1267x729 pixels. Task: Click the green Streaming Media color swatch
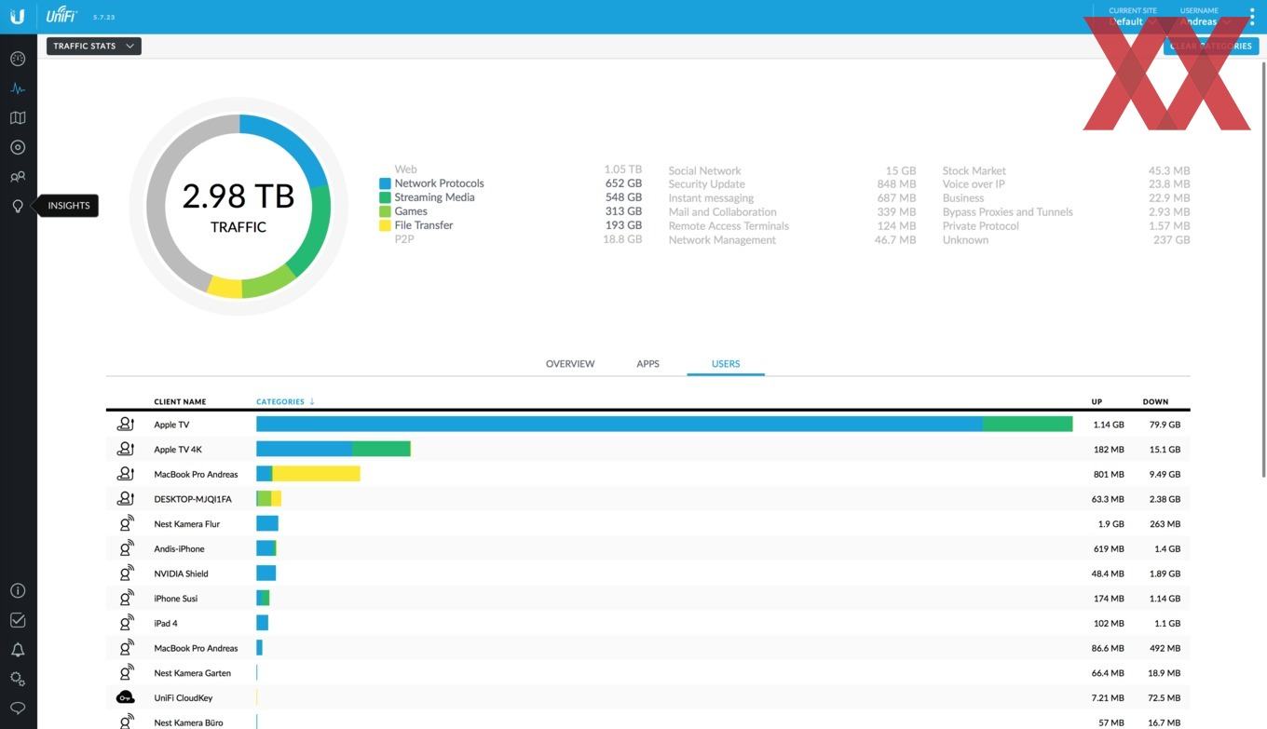pyautogui.click(x=385, y=197)
